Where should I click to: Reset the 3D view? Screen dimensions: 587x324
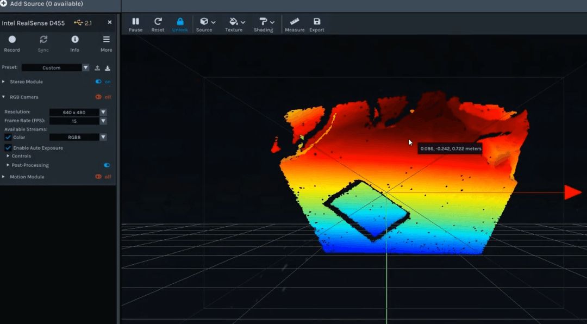point(158,24)
